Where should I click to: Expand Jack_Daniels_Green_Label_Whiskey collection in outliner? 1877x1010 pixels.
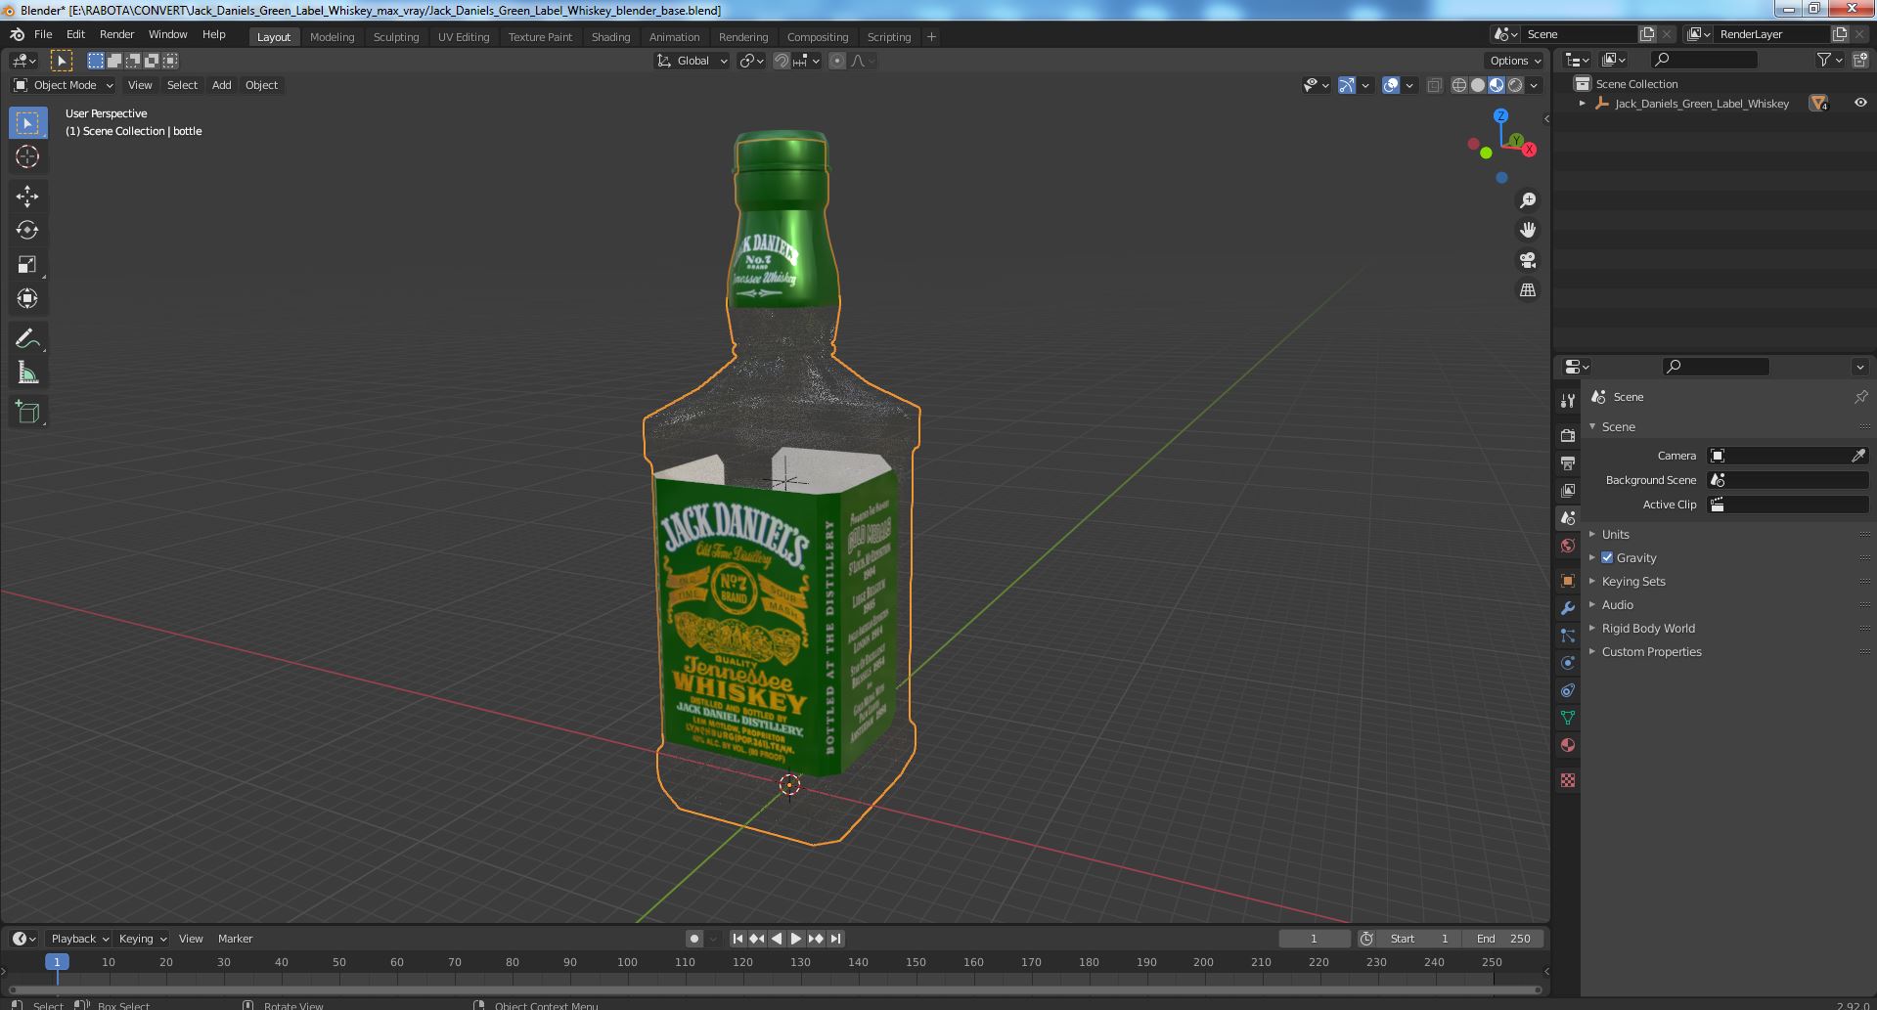1583,103
